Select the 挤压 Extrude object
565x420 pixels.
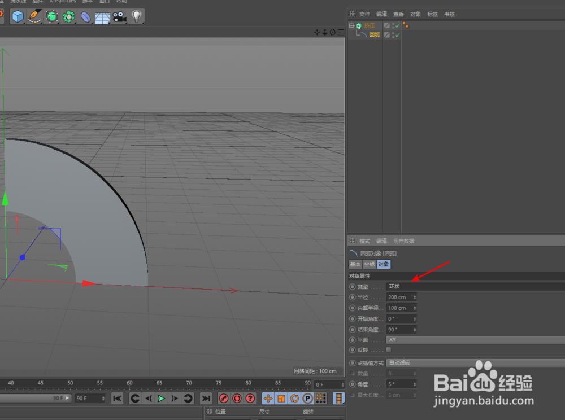coord(370,25)
